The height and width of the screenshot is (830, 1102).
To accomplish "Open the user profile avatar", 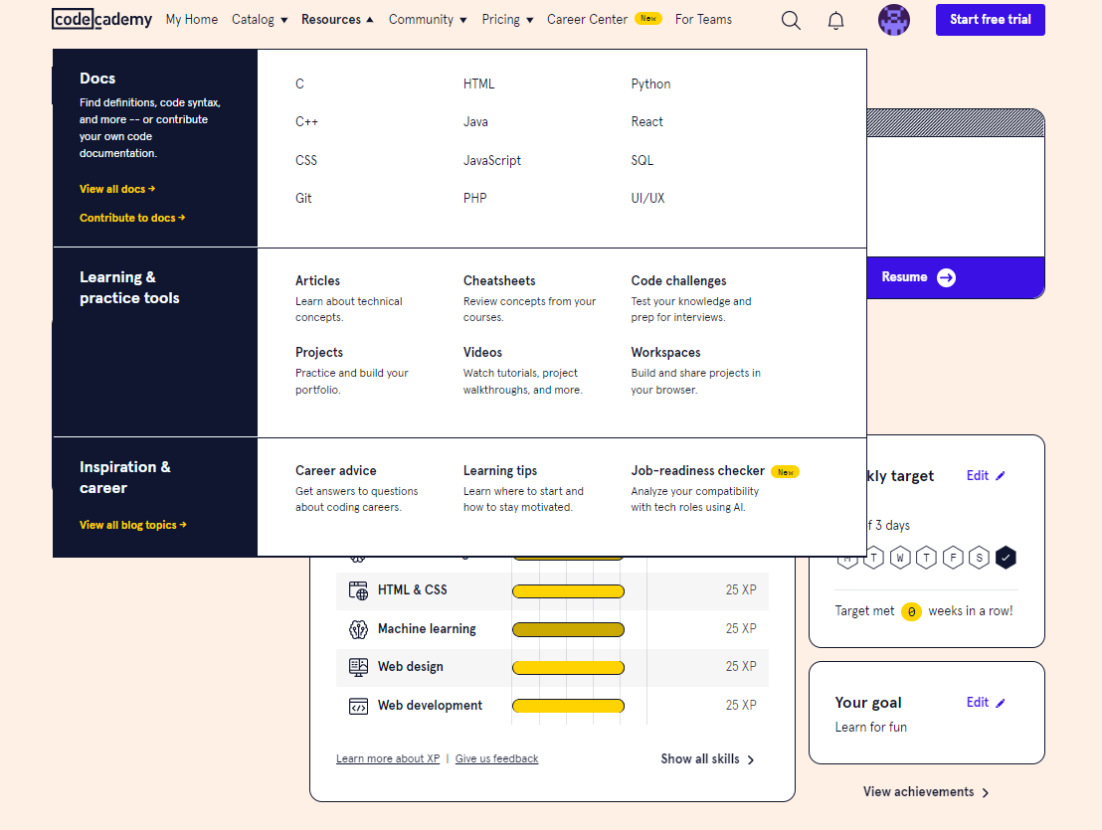I will click(893, 20).
